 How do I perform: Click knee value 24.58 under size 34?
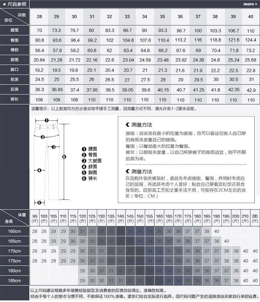[145, 60]
